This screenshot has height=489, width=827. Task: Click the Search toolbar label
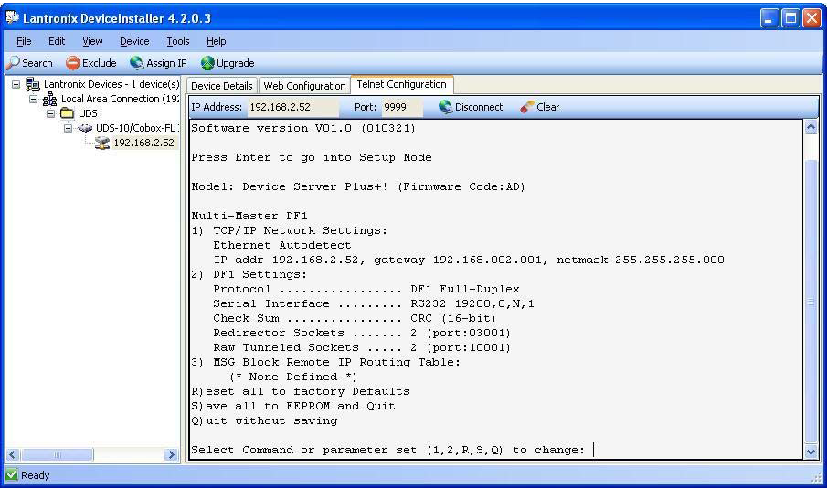pyautogui.click(x=37, y=63)
